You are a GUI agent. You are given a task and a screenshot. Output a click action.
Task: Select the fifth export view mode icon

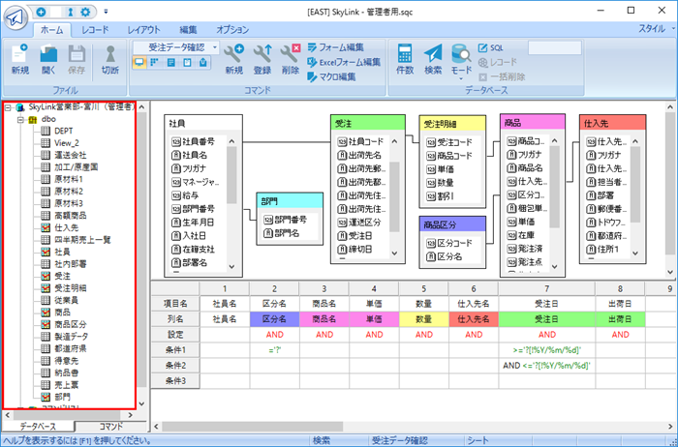tap(203, 63)
